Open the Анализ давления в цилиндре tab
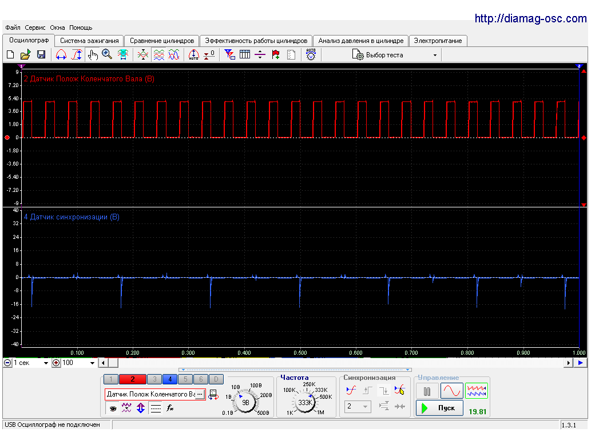Screen dimensions: 595x432 (361, 41)
